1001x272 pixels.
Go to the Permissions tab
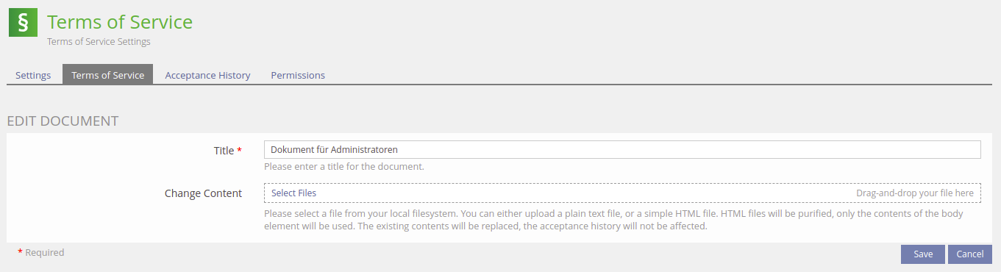[298, 75]
